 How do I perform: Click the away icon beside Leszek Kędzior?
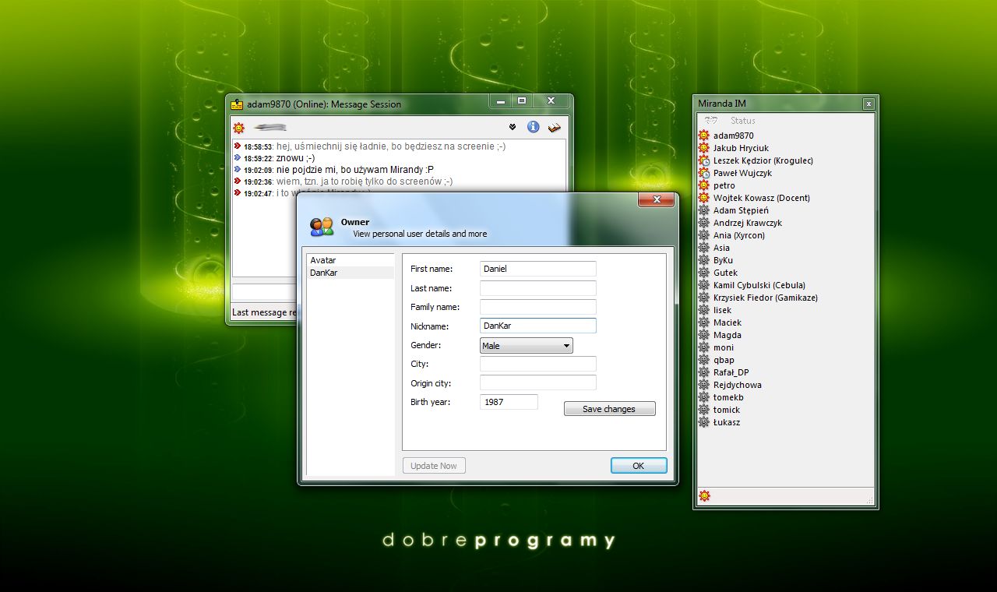coord(704,160)
